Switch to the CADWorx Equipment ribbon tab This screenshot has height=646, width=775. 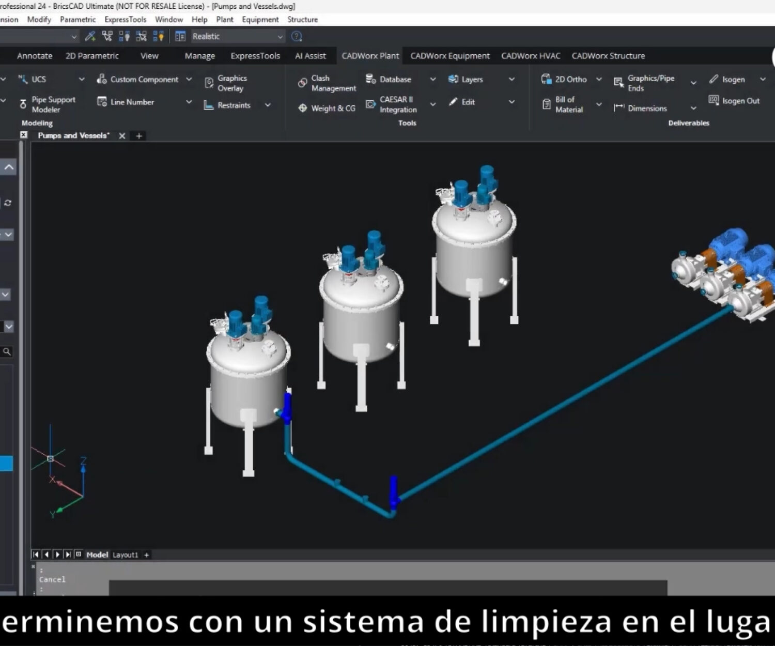(x=450, y=56)
